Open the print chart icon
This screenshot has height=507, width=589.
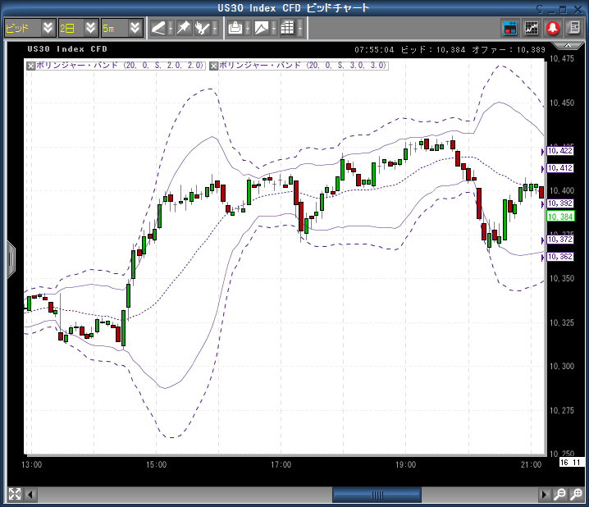pyautogui.click(x=235, y=28)
